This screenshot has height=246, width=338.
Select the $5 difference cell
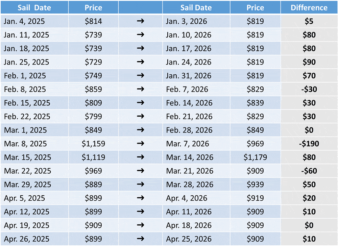pos(309,21)
